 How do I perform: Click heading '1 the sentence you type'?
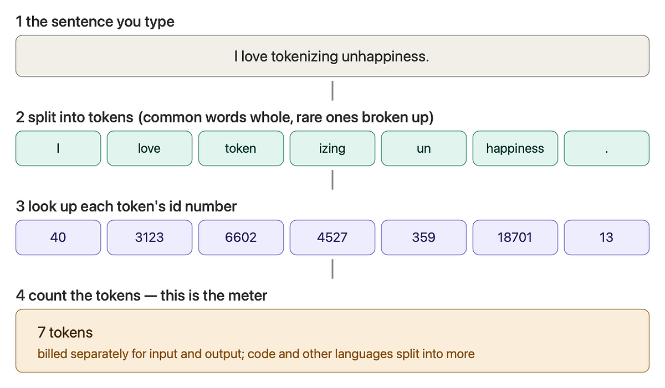click(x=95, y=22)
